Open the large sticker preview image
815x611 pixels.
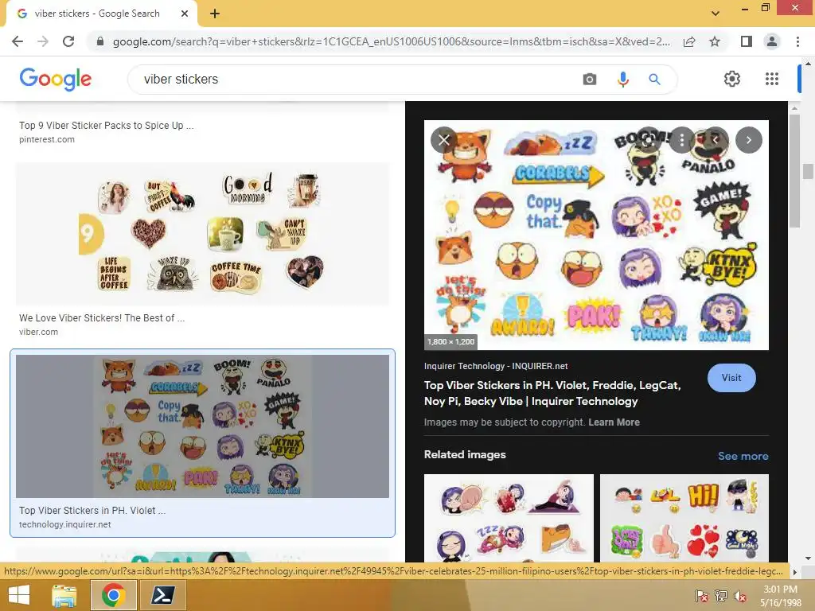tap(596, 235)
